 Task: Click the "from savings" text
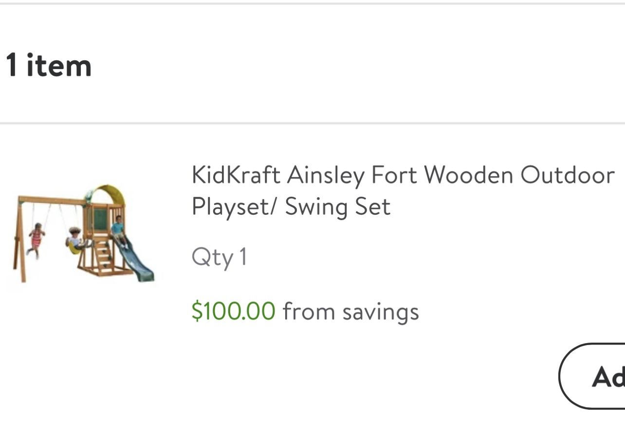350,311
